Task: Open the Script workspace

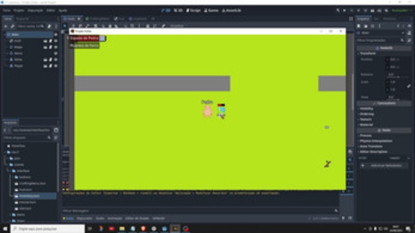Action: [x=194, y=10]
